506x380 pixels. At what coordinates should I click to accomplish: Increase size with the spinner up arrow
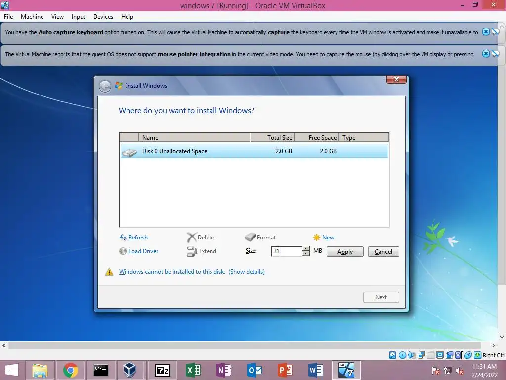[305, 248]
